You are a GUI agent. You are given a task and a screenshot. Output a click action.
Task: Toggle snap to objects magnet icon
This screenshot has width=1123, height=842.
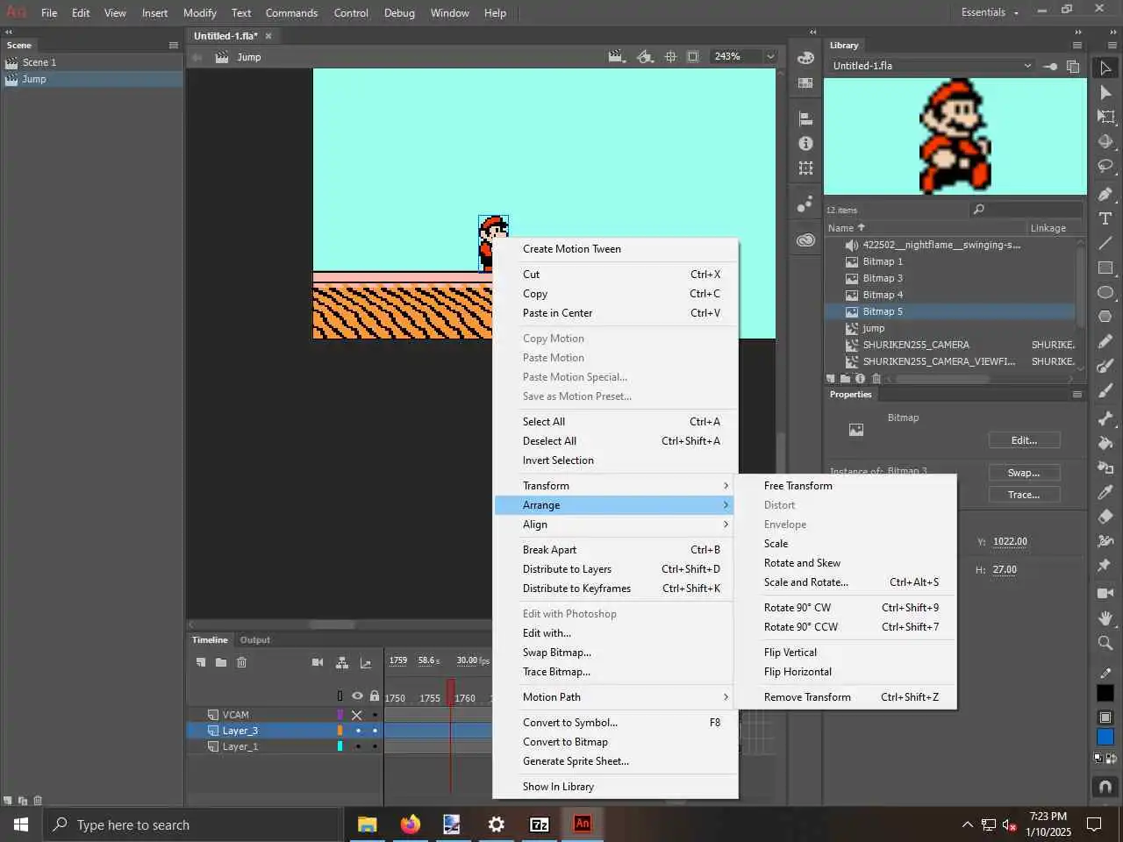click(x=1105, y=786)
